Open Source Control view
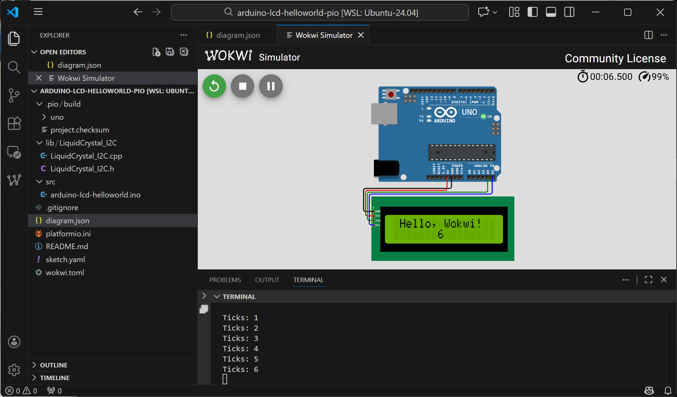This screenshot has height=397, width=677. tap(14, 95)
